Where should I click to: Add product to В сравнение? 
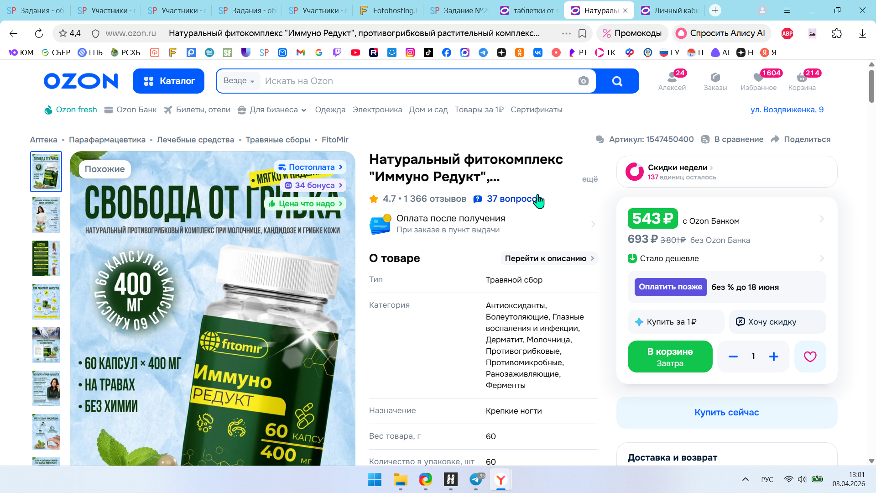coord(732,139)
